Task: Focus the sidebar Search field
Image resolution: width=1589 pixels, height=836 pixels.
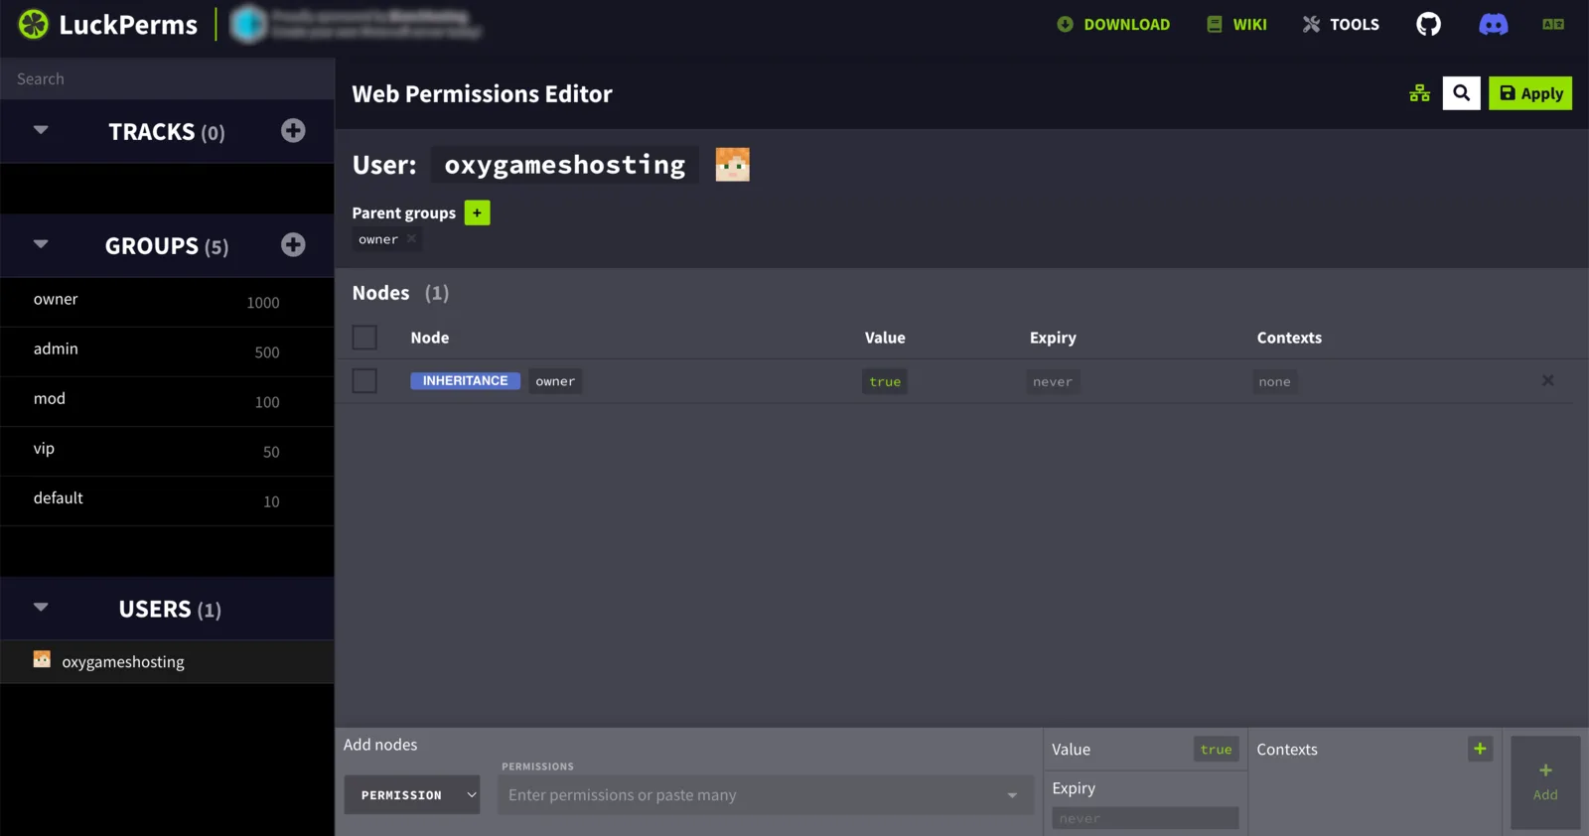Action: coord(167,78)
